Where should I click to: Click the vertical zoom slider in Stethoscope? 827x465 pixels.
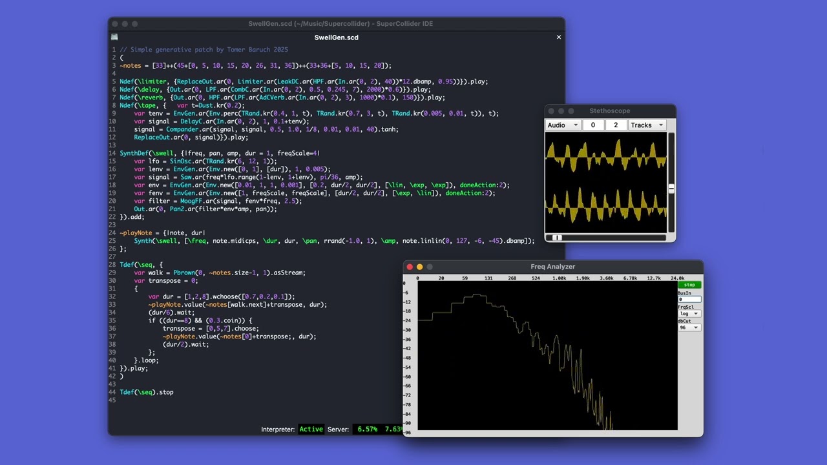pos(671,183)
